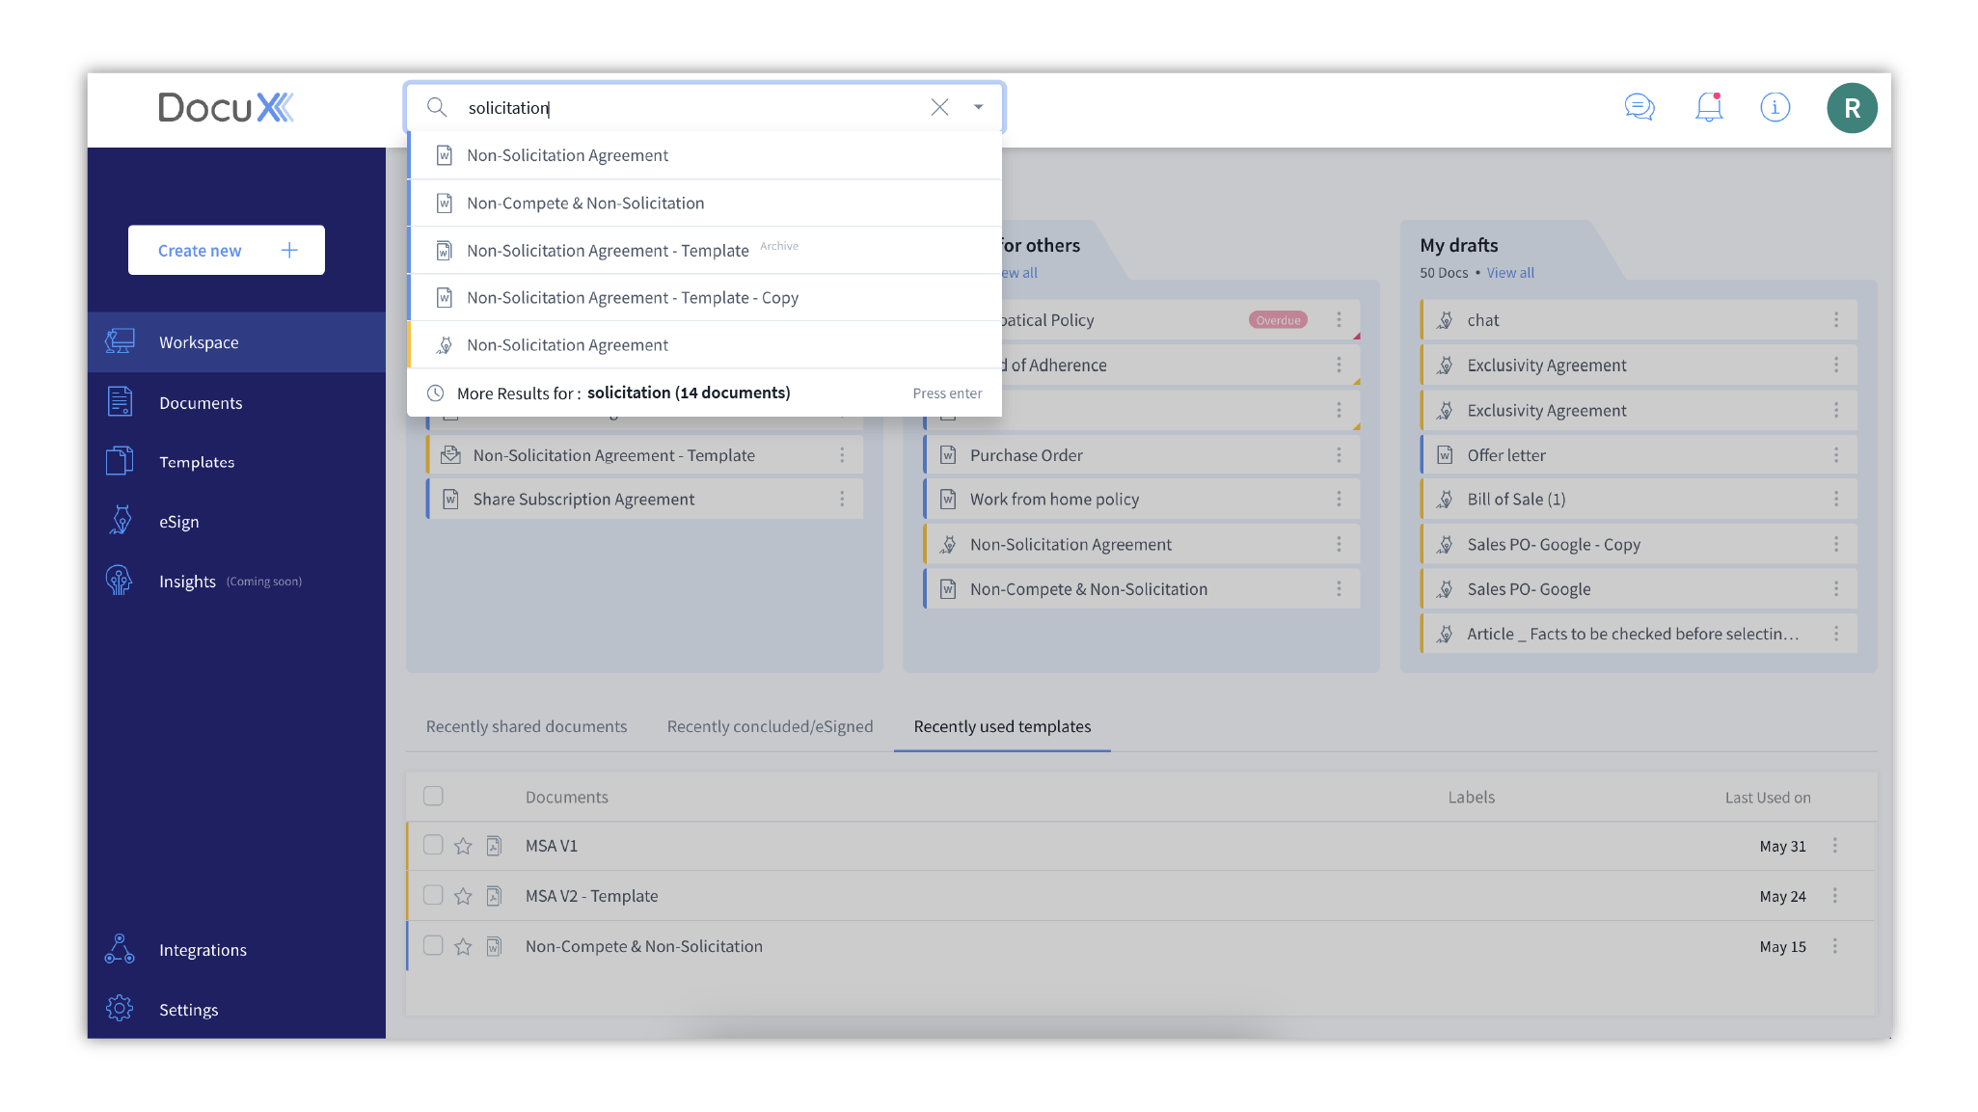This screenshot has height=1112, width=1978.
Task: Expand search dropdown filter arrow
Action: 980,107
